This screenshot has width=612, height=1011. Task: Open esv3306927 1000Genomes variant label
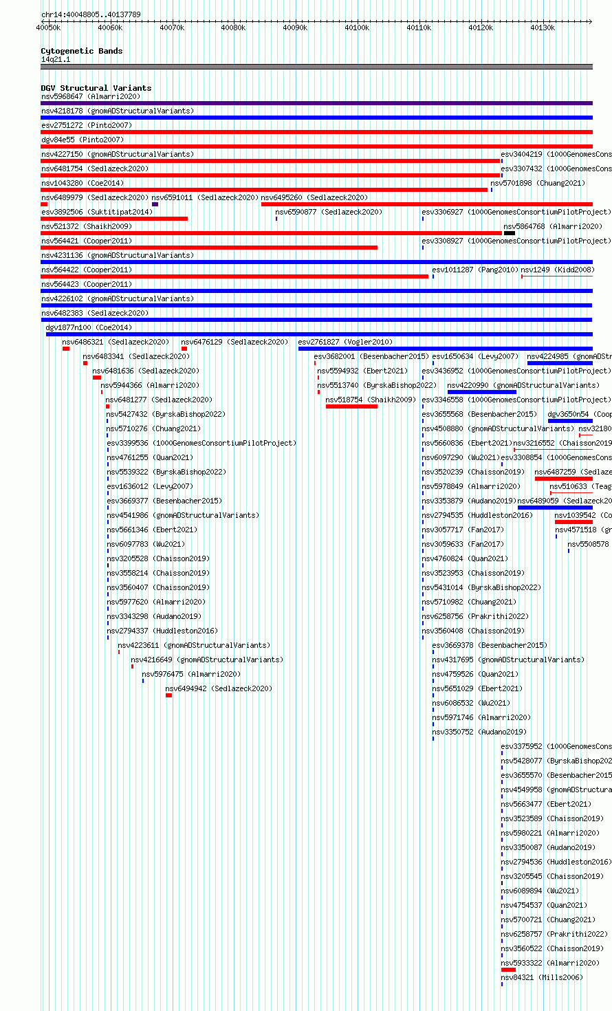pyautogui.click(x=516, y=212)
